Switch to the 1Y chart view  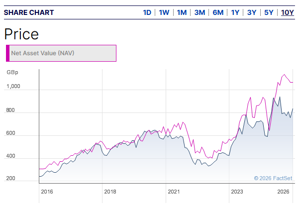[x=235, y=12]
